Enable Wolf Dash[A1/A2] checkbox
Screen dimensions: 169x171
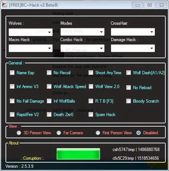pyautogui.click(x=128, y=73)
